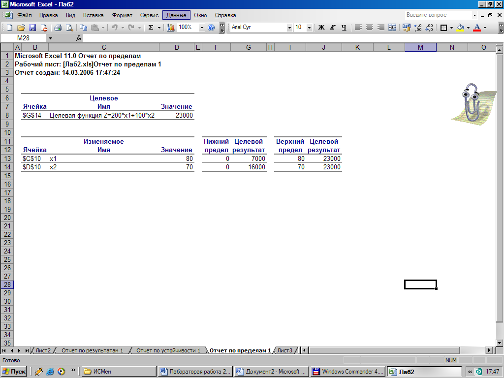Open the AutoSum functions dropdown arrow
This screenshot has height=378, width=504.
coord(159,28)
